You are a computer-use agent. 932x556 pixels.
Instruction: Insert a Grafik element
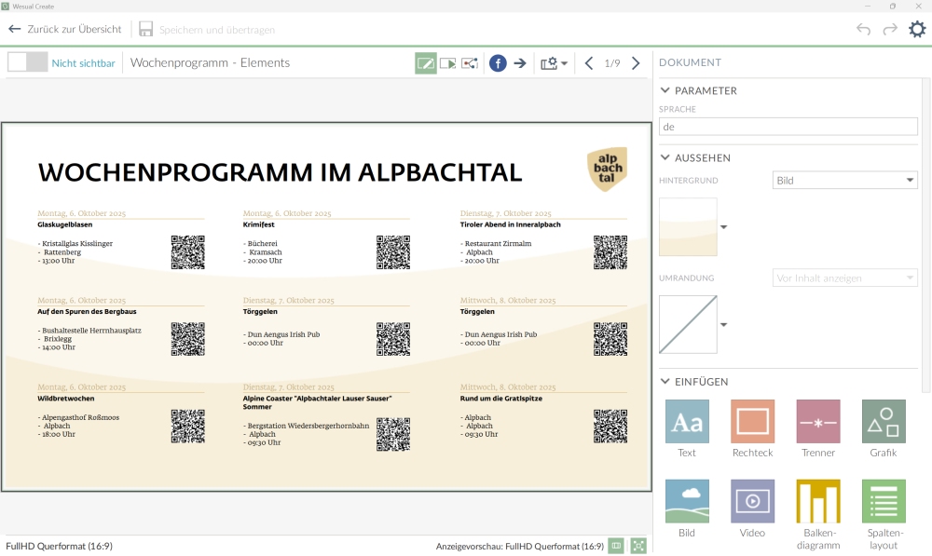point(884,422)
